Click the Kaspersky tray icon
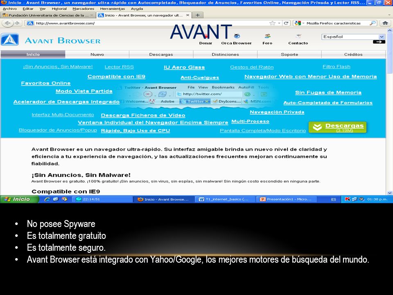Viewport: 393px width, 295px height. tap(348, 199)
